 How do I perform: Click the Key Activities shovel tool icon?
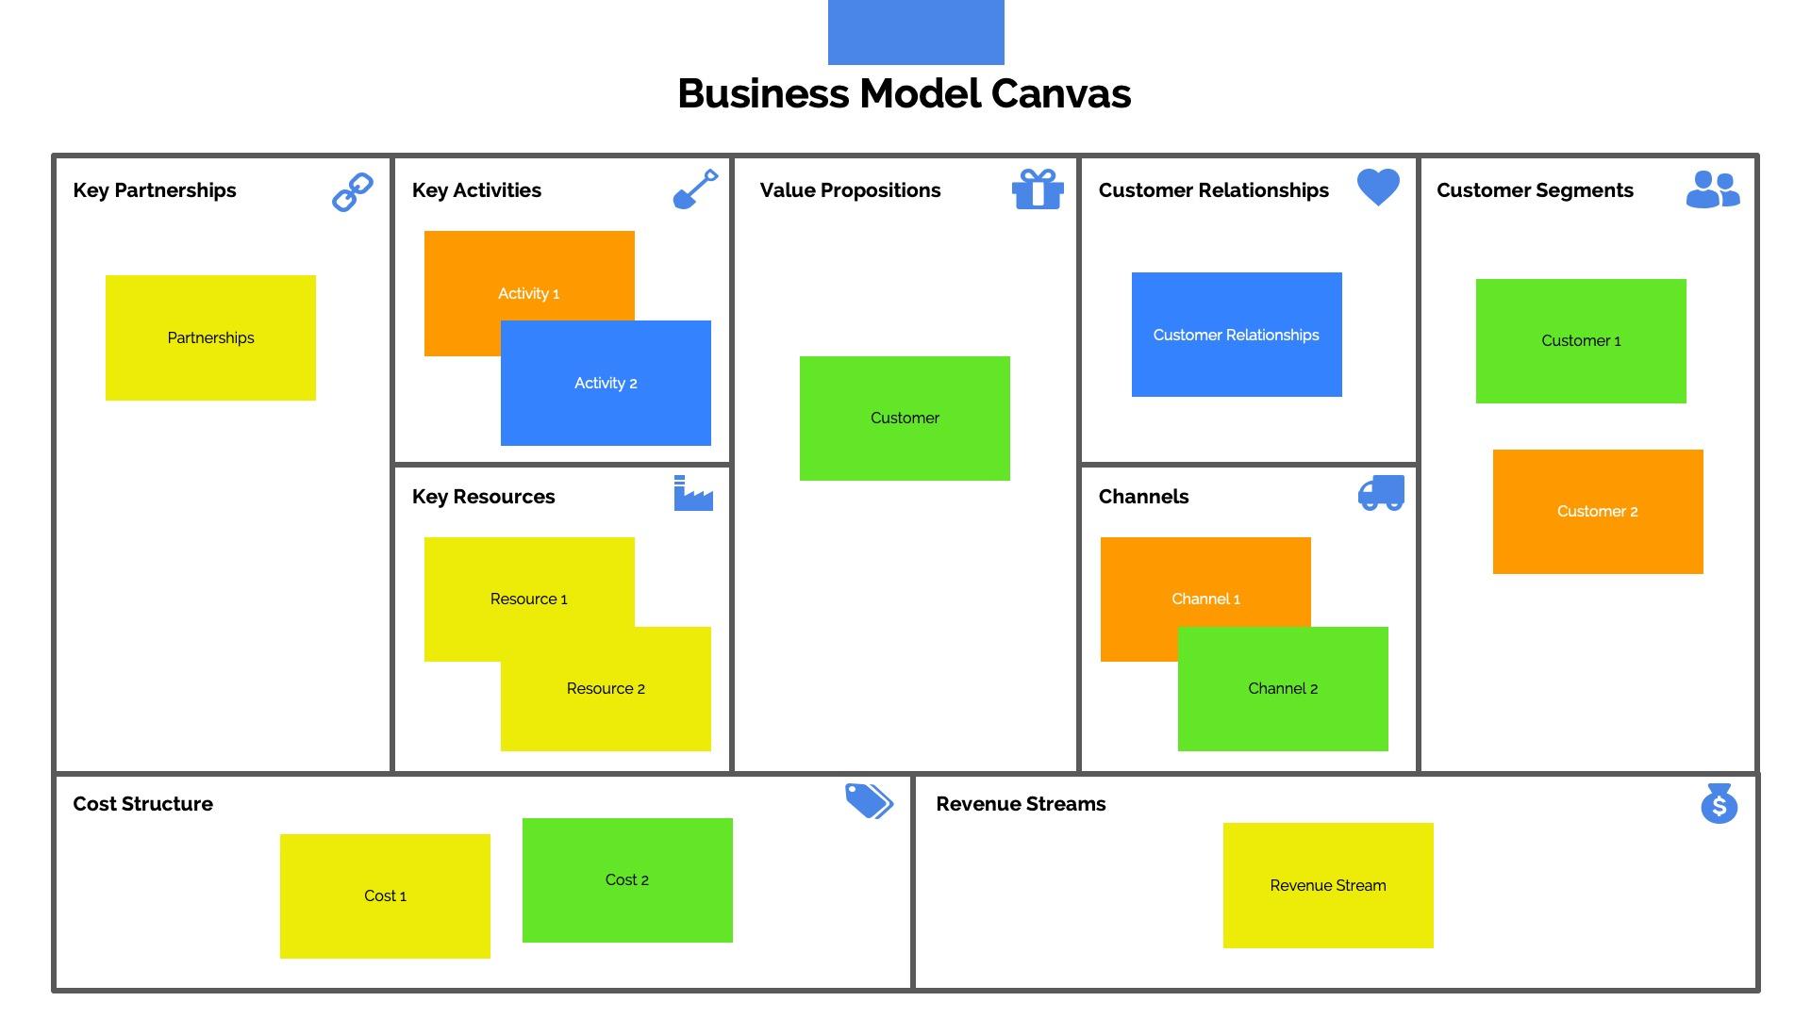click(695, 190)
